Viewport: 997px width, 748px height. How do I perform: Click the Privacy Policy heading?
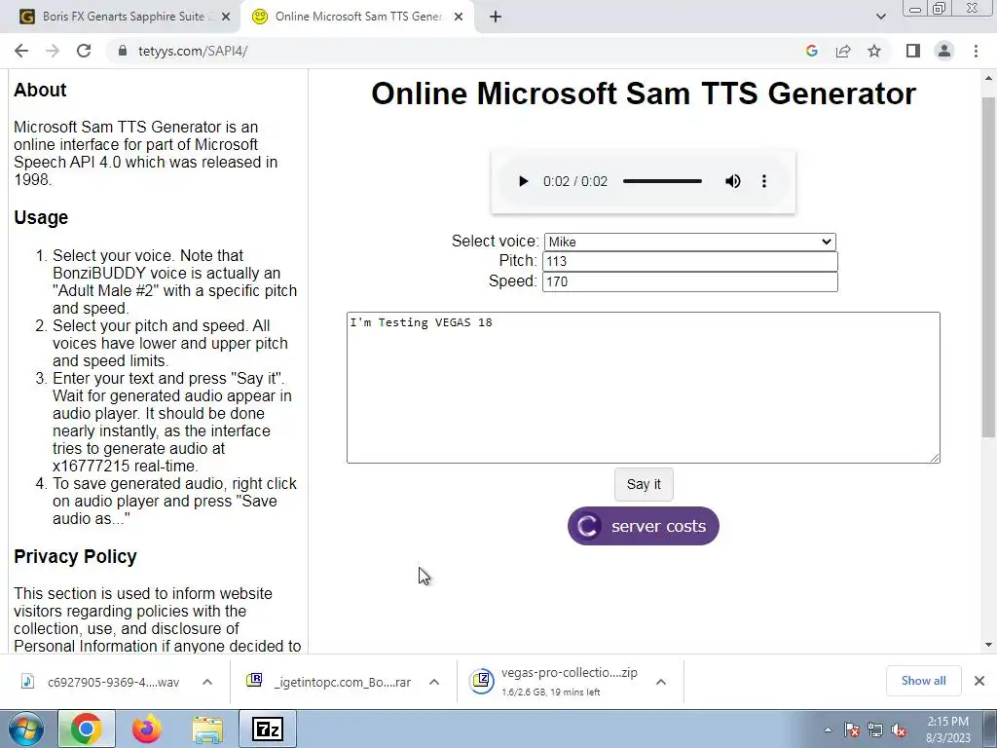pyautogui.click(x=75, y=556)
